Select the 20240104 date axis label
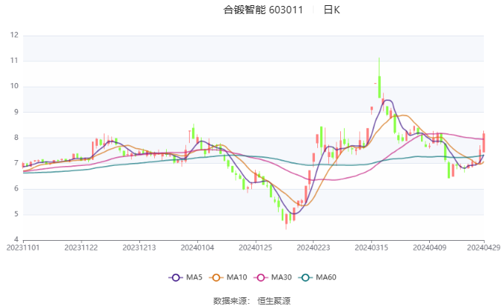 pos(197,247)
